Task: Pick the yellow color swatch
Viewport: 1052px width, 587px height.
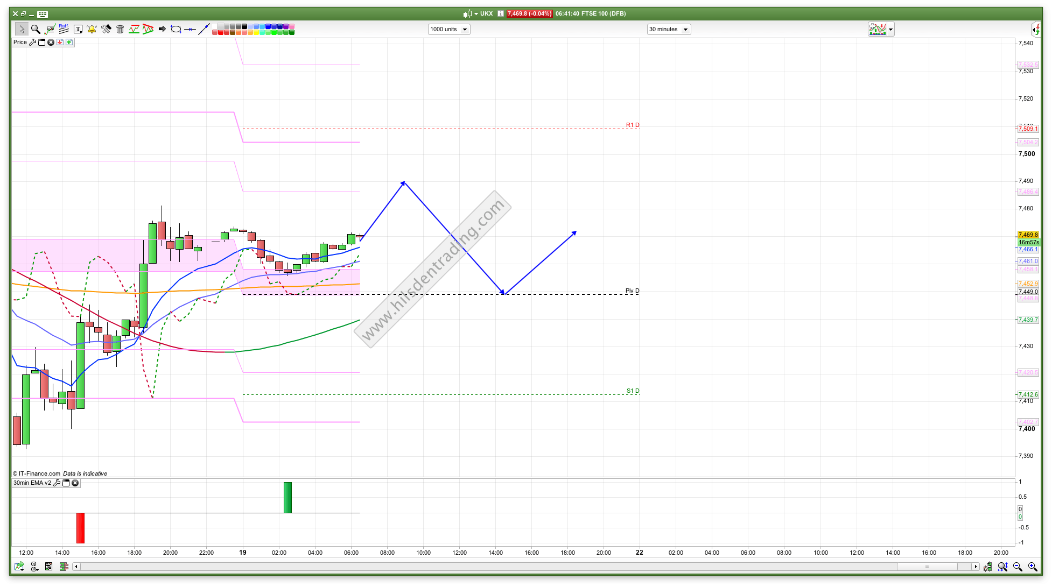Action: pyautogui.click(x=256, y=32)
